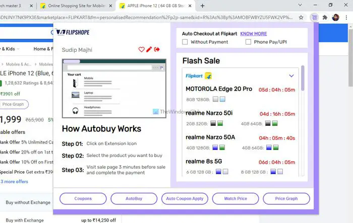
Task: Open Chrome's three-dot menu
Action: 346,17
